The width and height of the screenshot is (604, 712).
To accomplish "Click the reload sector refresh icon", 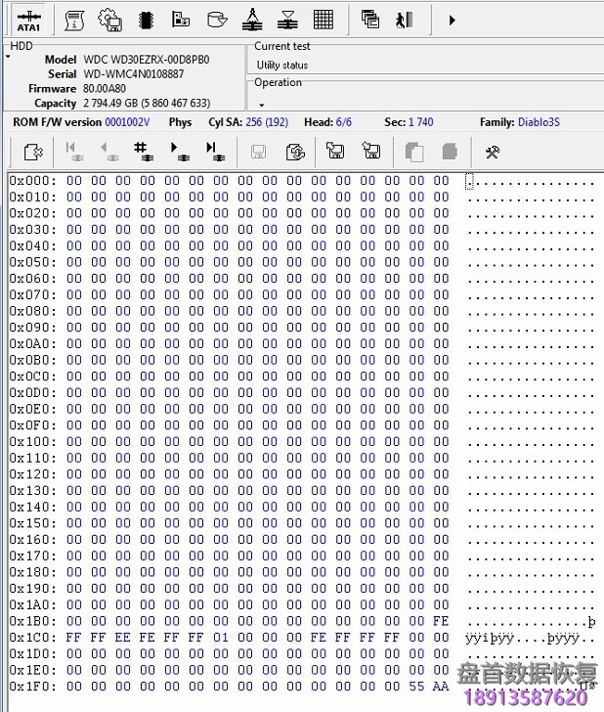I will 295,153.
